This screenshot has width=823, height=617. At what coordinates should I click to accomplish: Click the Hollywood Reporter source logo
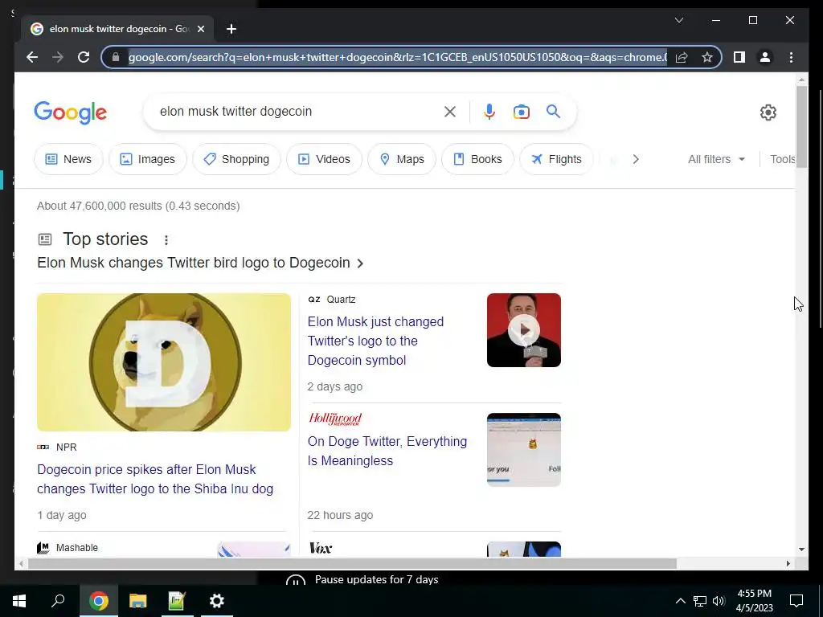tap(335, 418)
